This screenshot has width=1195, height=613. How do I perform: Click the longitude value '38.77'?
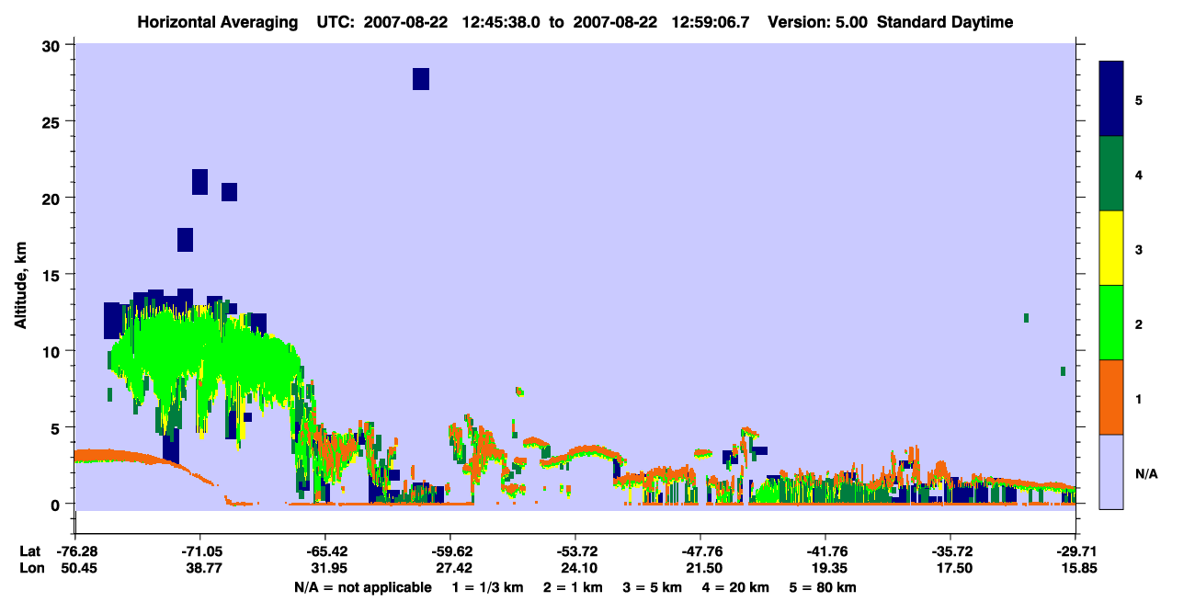coord(199,569)
